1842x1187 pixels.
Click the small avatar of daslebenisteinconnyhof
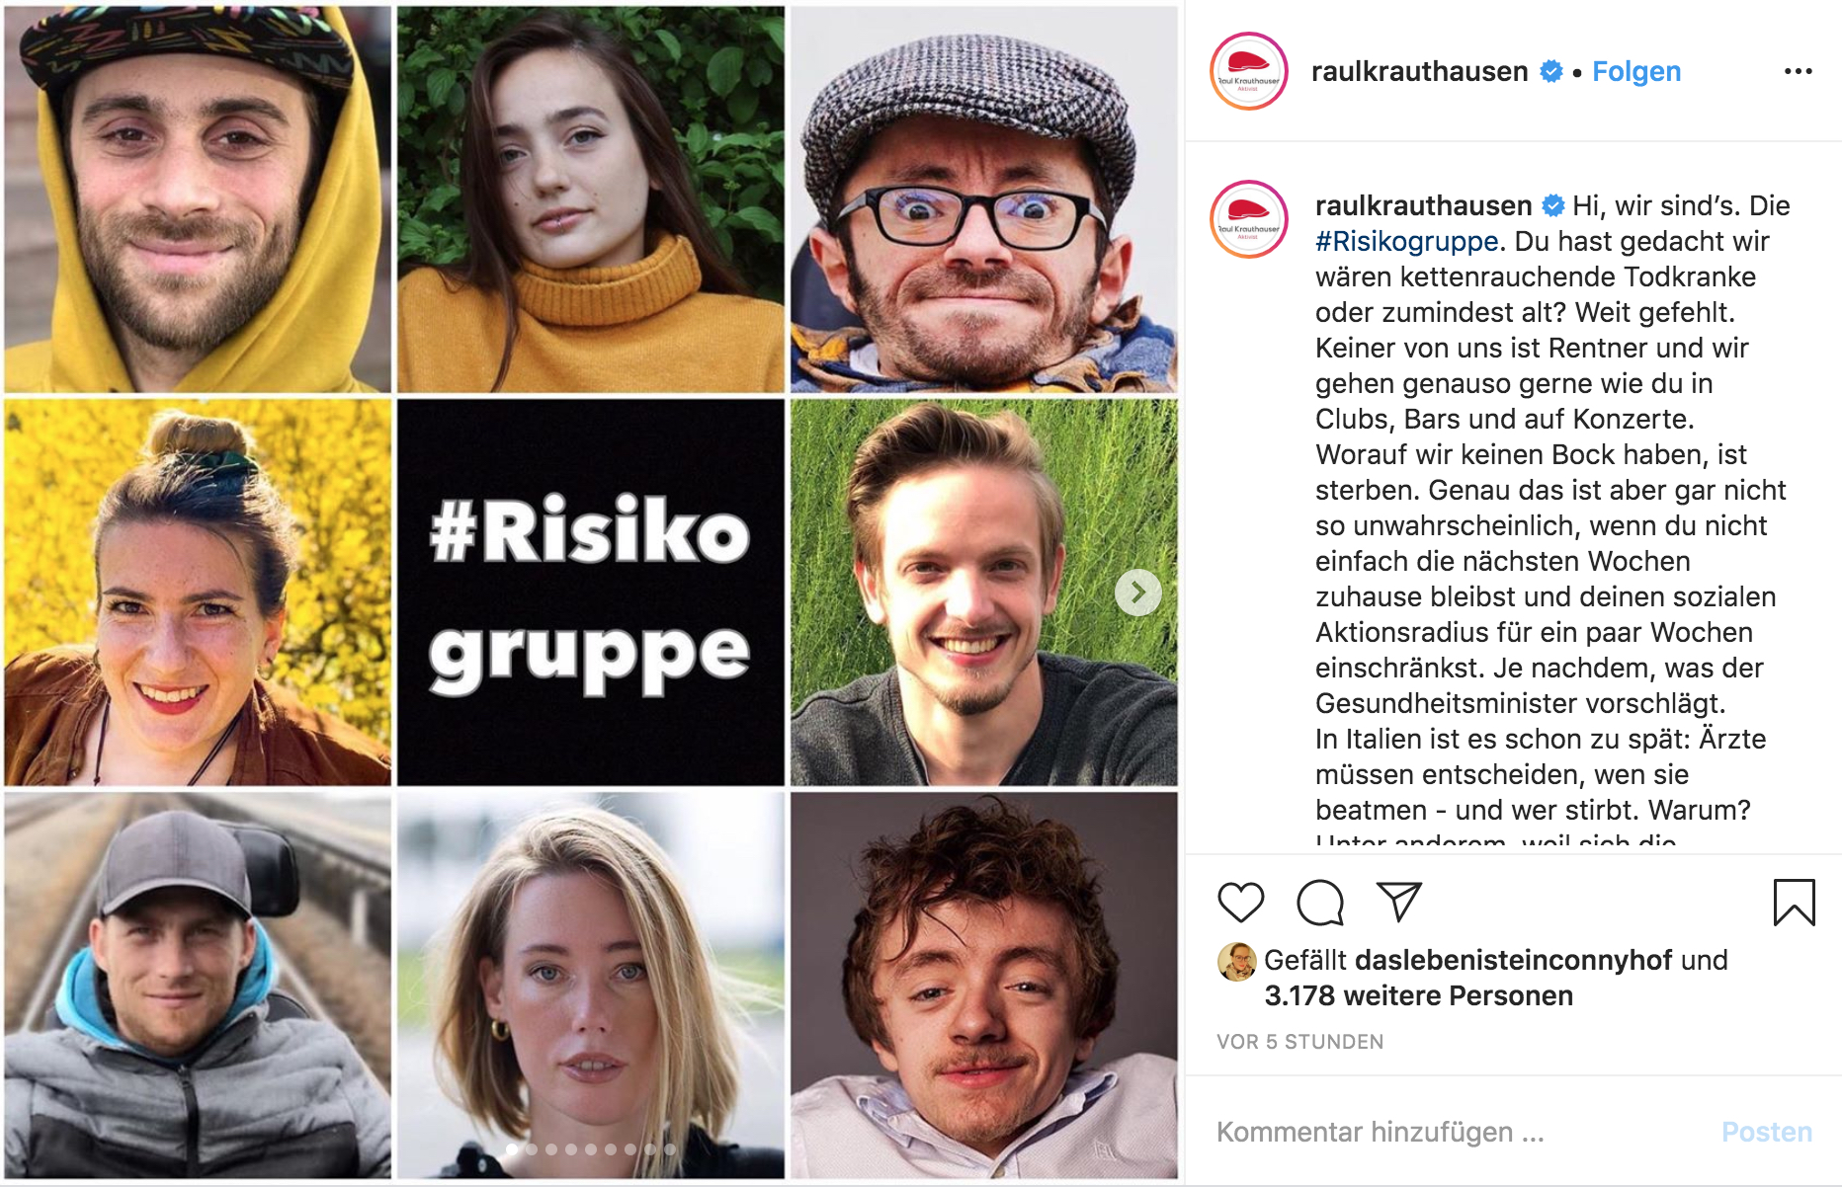(1236, 961)
